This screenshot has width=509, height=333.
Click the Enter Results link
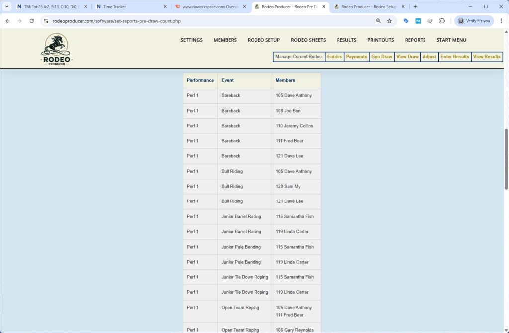point(454,57)
